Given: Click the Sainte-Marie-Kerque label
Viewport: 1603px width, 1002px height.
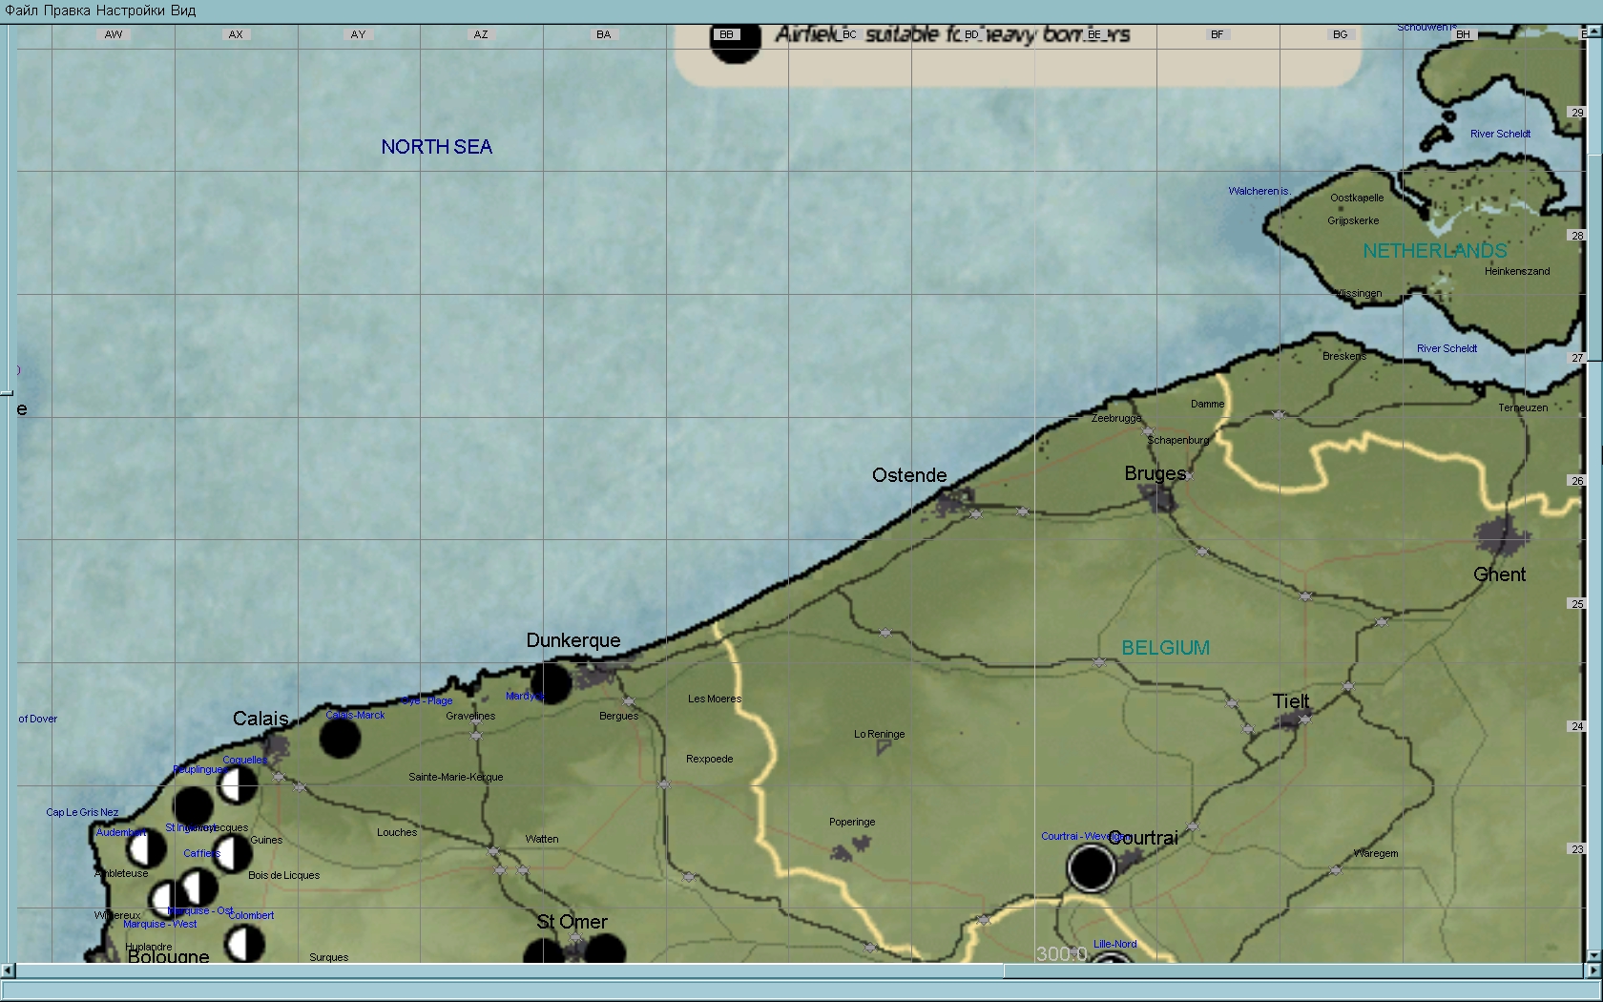Looking at the screenshot, I should [x=456, y=777].
